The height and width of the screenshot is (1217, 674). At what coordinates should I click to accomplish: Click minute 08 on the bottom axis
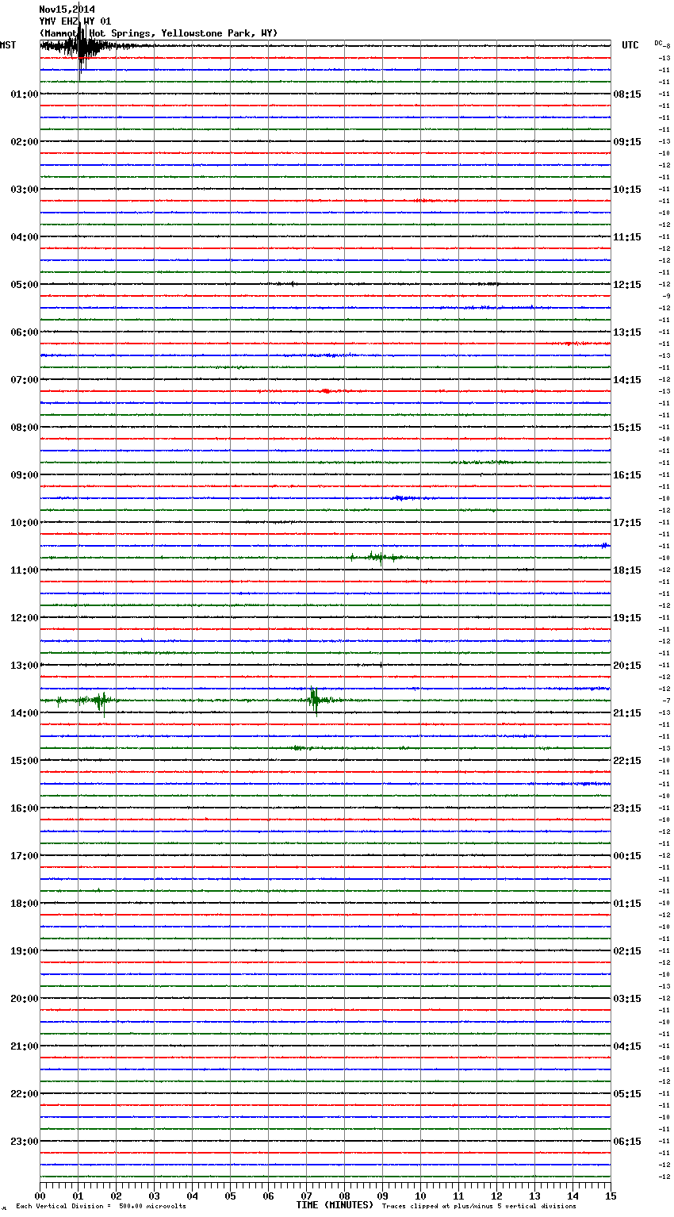point(344,1196)
